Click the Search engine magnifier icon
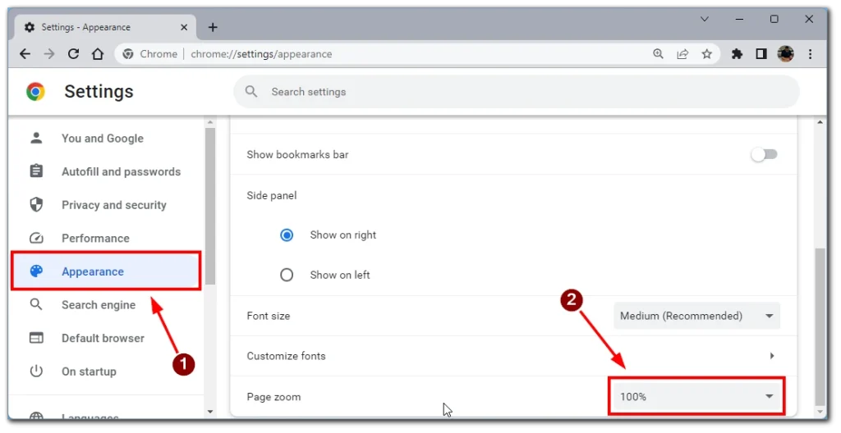The width and height of the screenshot is (841, 433). pyautogui.click(x=36, y=304)
